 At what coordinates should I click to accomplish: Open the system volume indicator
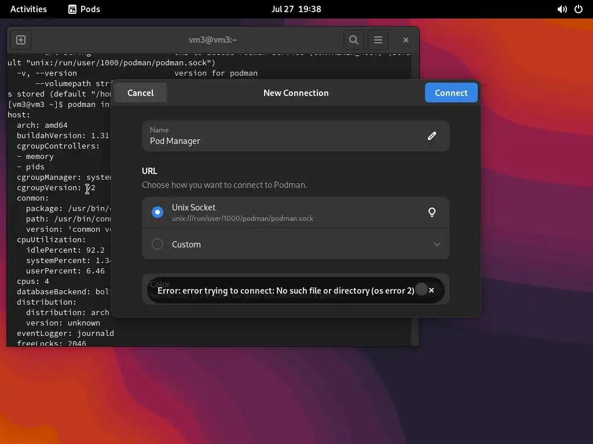[562, 9]
